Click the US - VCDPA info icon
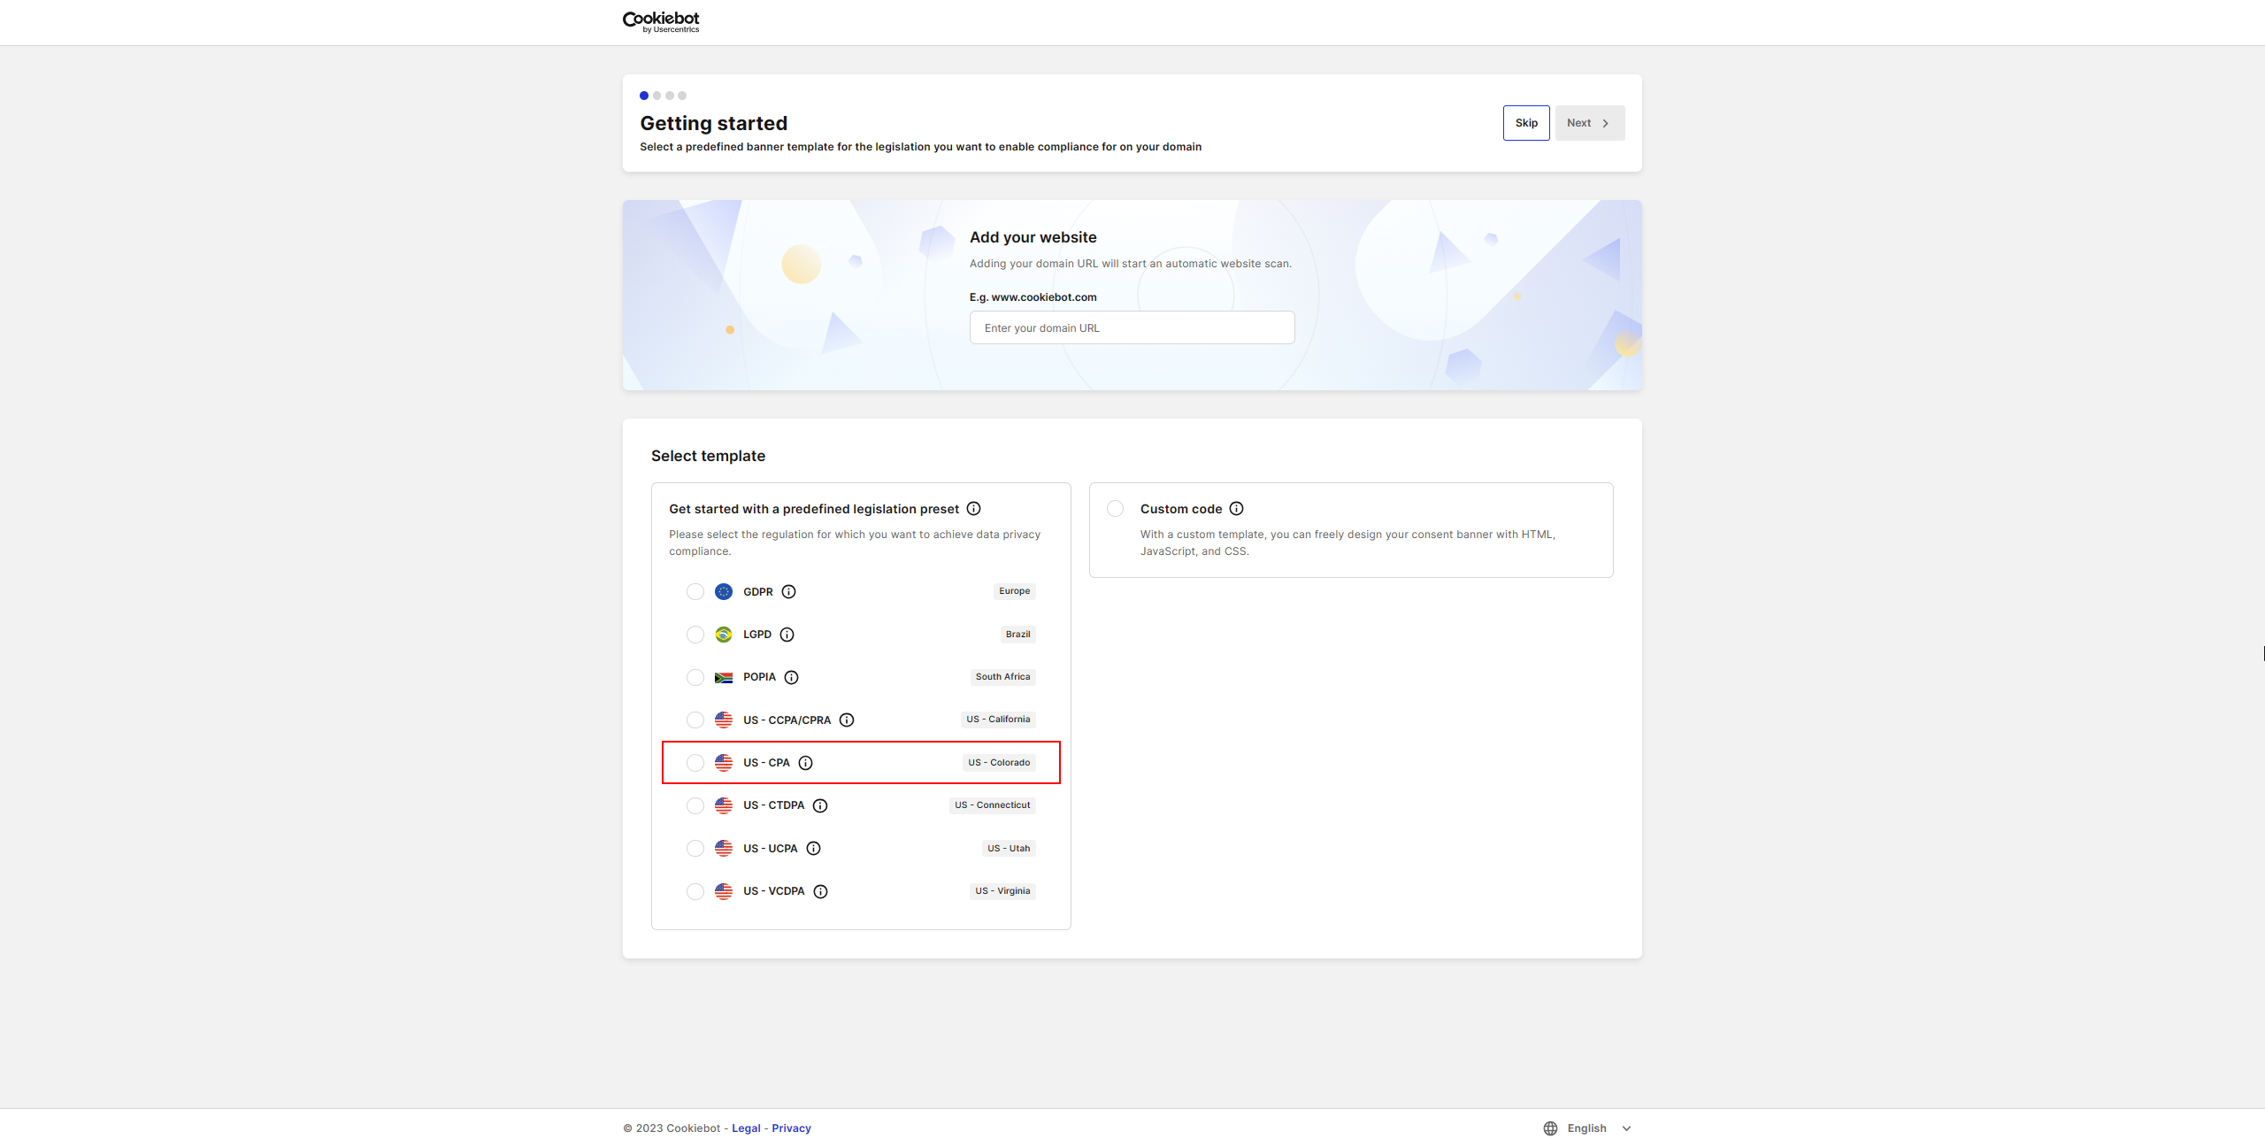This screenshot has height=1147, width=2265. [819, 891]
